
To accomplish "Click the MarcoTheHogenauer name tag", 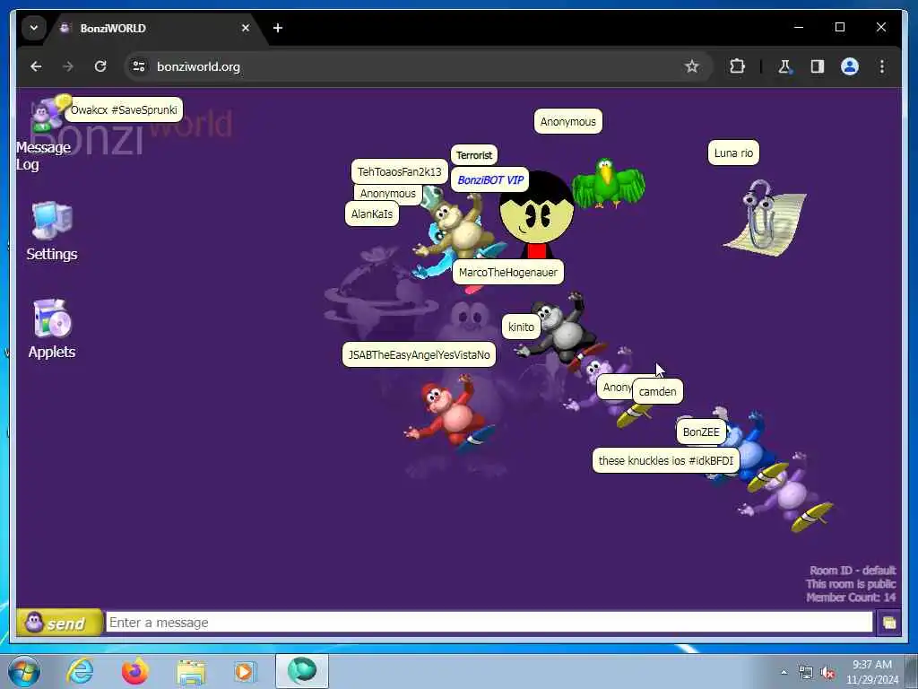I will [x=508, y=272].
